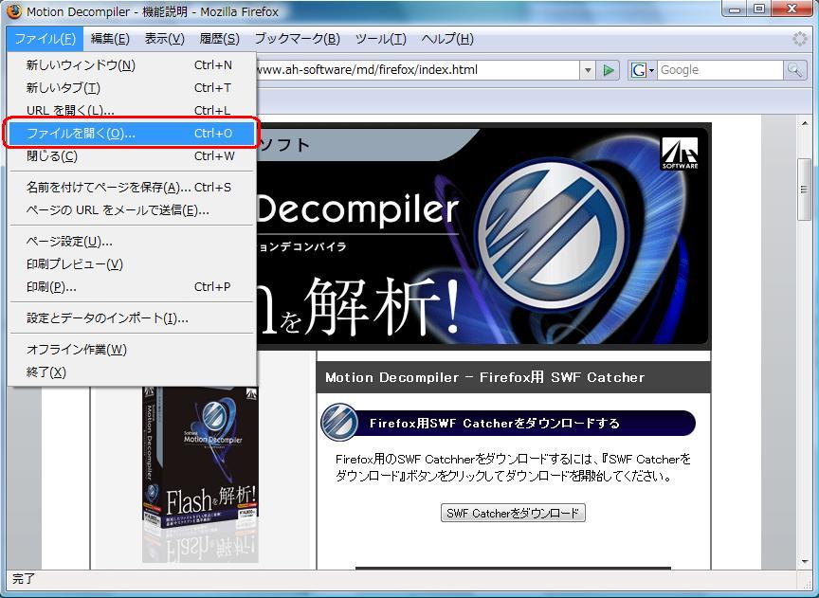Click the Firefox用SWF Catcherをダウンロードする heading
The image size is (819, 598).
(494, 423)
